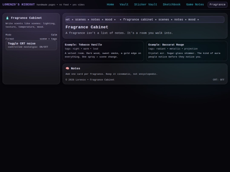This screenshot has height=172, width=230.
Task: Click 'Add one card per fragrance' text
Action: (x=112, y=74)
